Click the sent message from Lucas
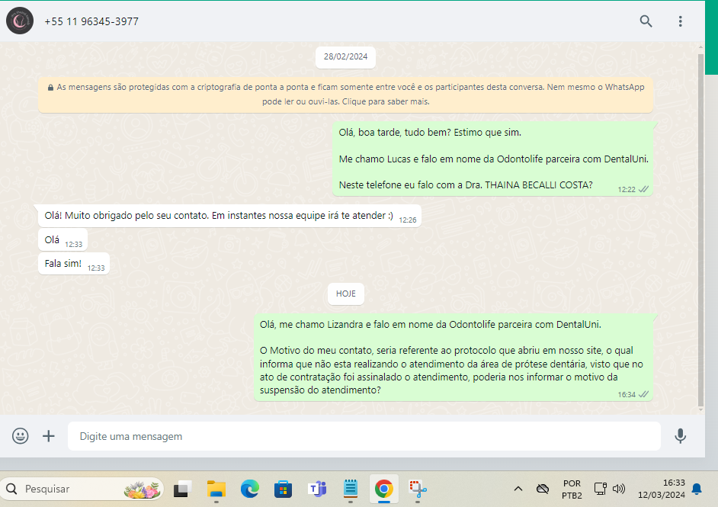 492,159
